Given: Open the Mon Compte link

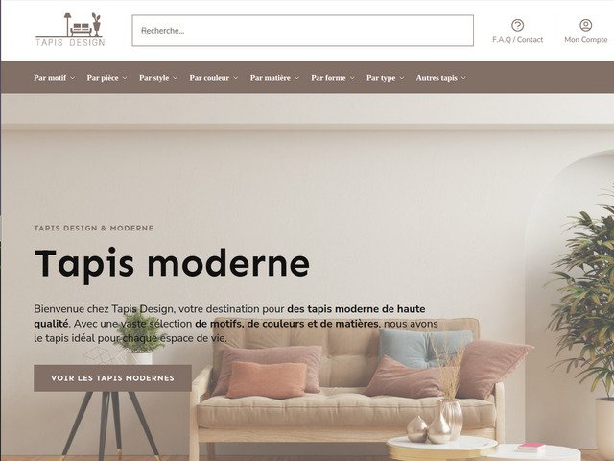Looking at the screenshot, I should (586, 40).
